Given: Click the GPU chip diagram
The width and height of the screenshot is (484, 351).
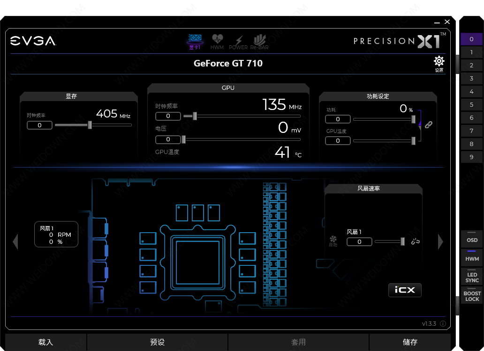Looking at the screenshot, I should coord(198,263).
